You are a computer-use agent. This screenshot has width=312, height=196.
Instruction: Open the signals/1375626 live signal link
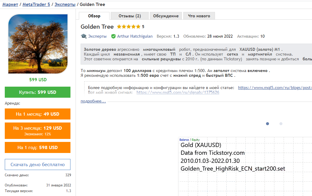[178, 92]
